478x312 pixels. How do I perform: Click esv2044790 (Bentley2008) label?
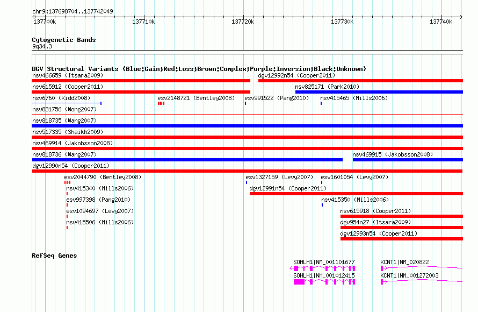pos(103,177)
